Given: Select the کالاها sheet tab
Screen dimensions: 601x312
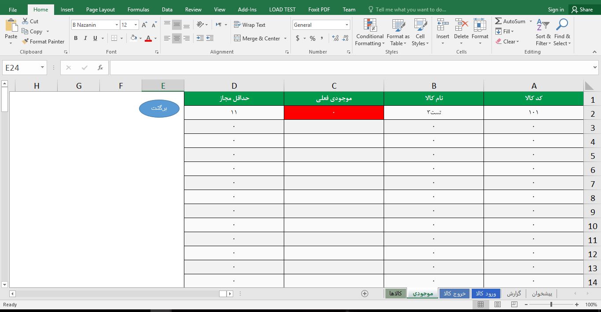Looking at the screenshot, I should coord(396,293).
